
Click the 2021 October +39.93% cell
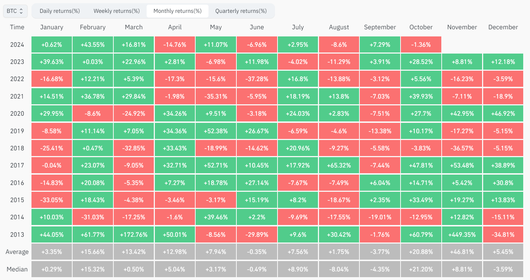pos(421,96)
